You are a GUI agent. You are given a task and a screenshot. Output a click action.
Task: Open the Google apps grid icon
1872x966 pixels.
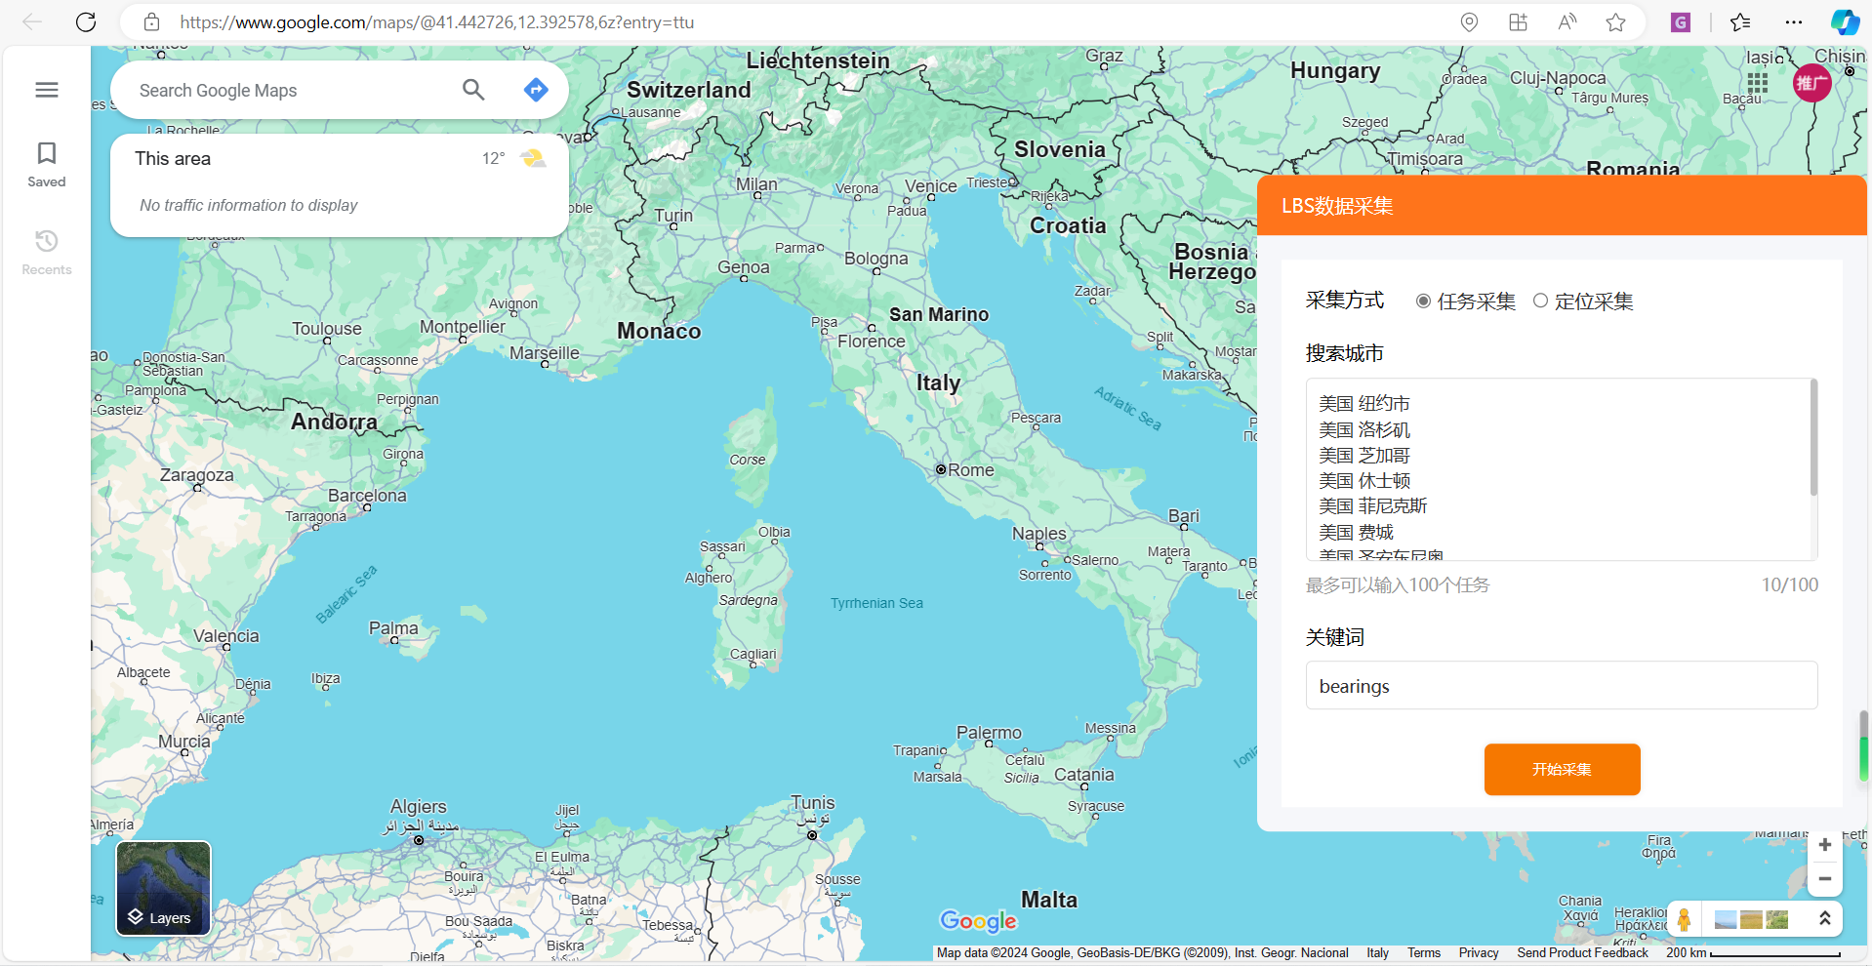[x=1757, y=83]
